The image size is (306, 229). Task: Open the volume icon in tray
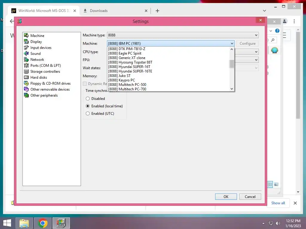coord(278,223)
